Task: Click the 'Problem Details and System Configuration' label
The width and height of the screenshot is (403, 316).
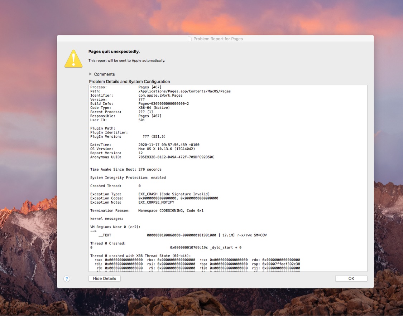Action: pos(130,82)
